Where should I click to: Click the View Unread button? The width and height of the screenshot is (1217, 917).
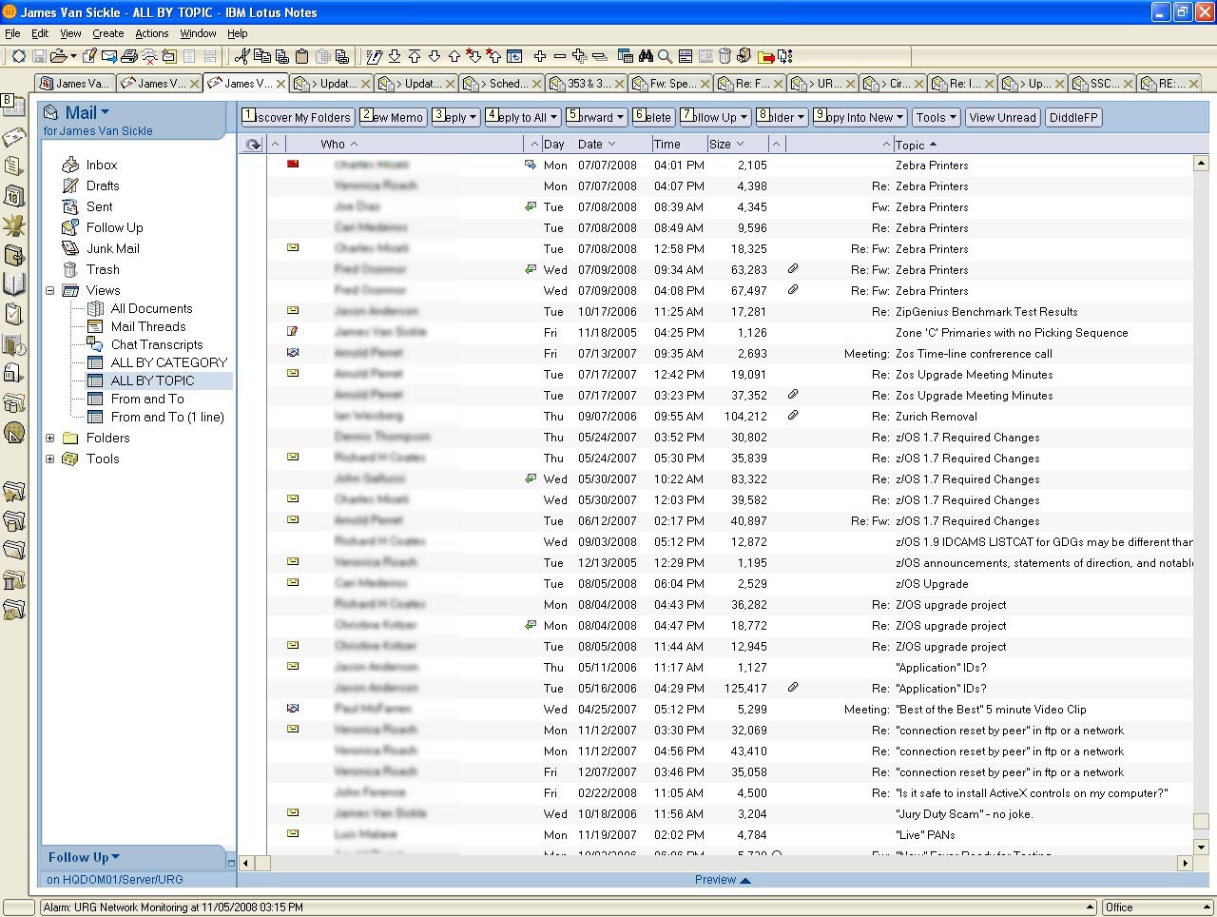coord(1003,117)
